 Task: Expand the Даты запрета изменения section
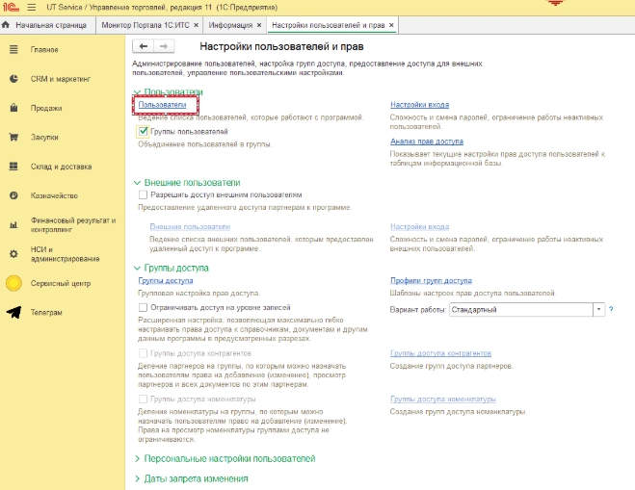pos(196,477)
